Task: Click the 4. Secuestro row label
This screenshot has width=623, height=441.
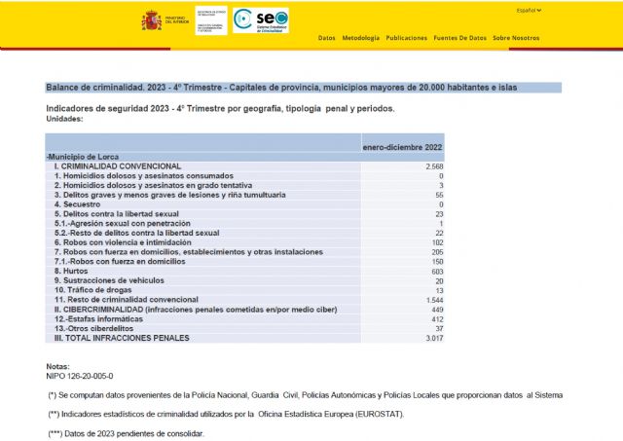Action: (84, 204)
